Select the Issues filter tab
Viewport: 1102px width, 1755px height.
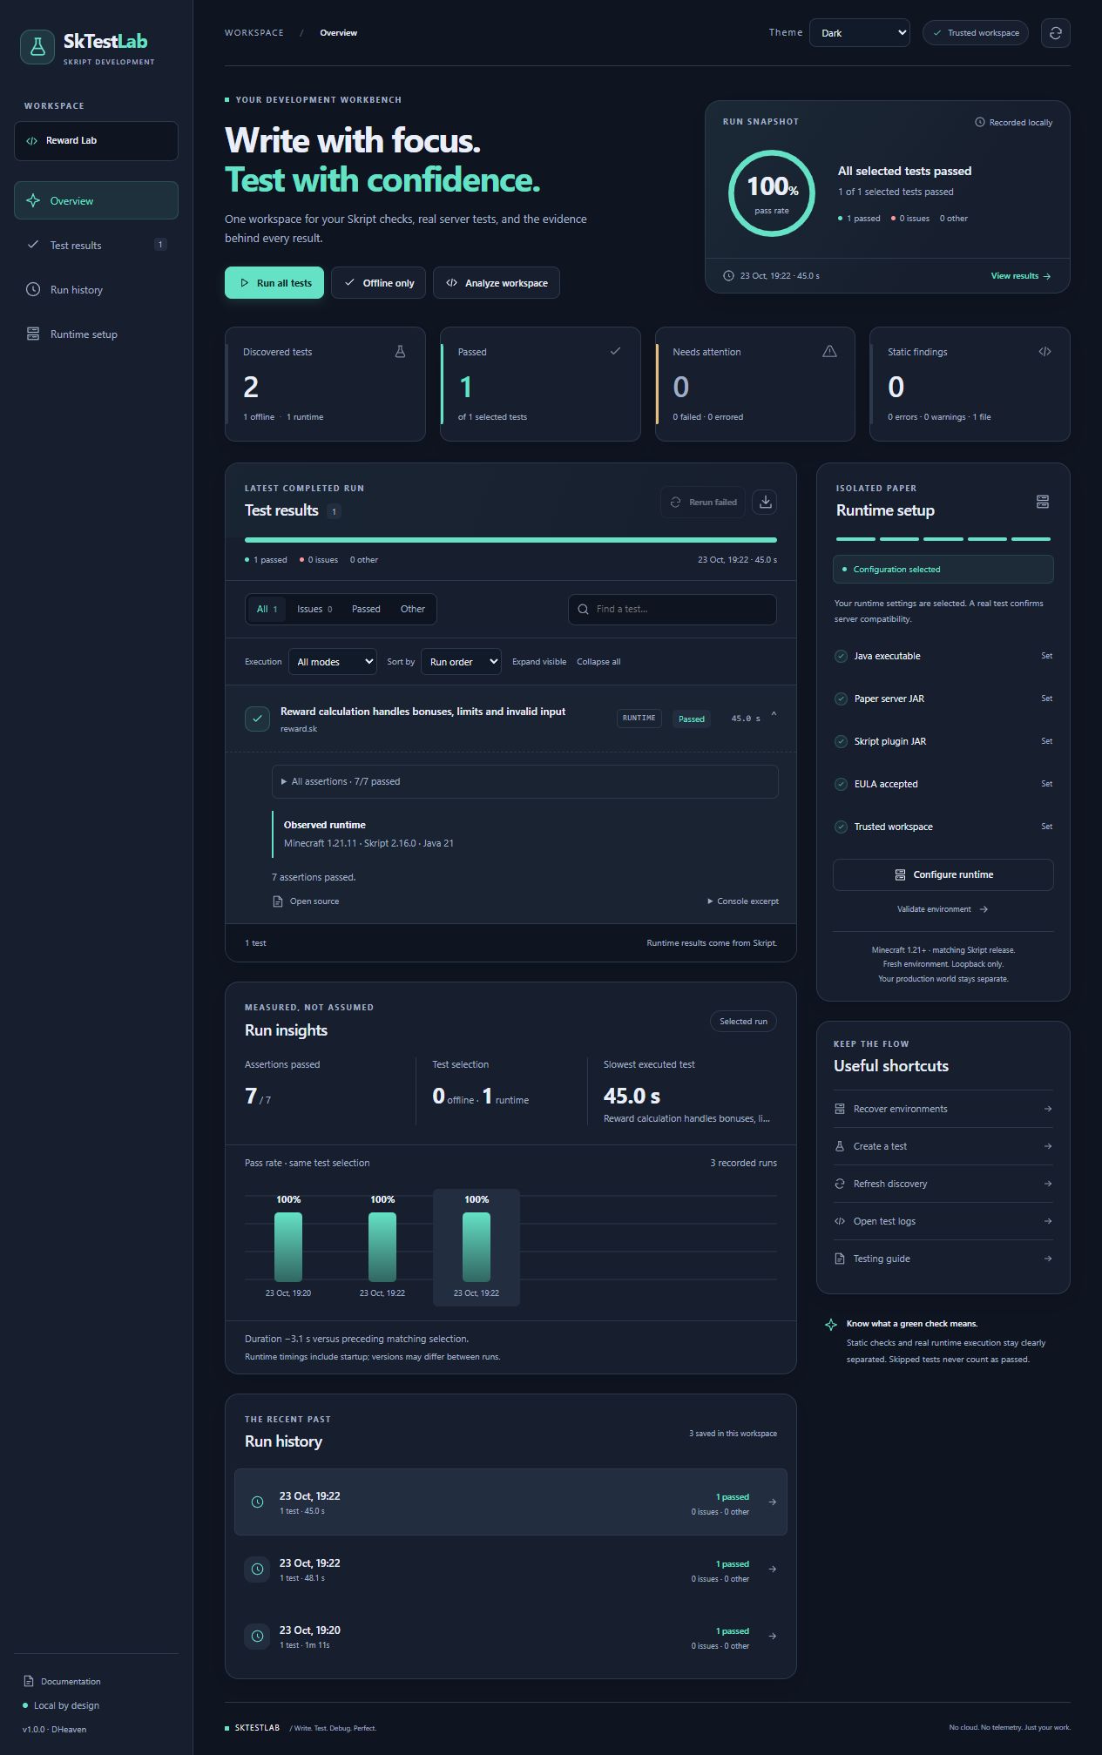pyautogui.click(x=314, y=610)
